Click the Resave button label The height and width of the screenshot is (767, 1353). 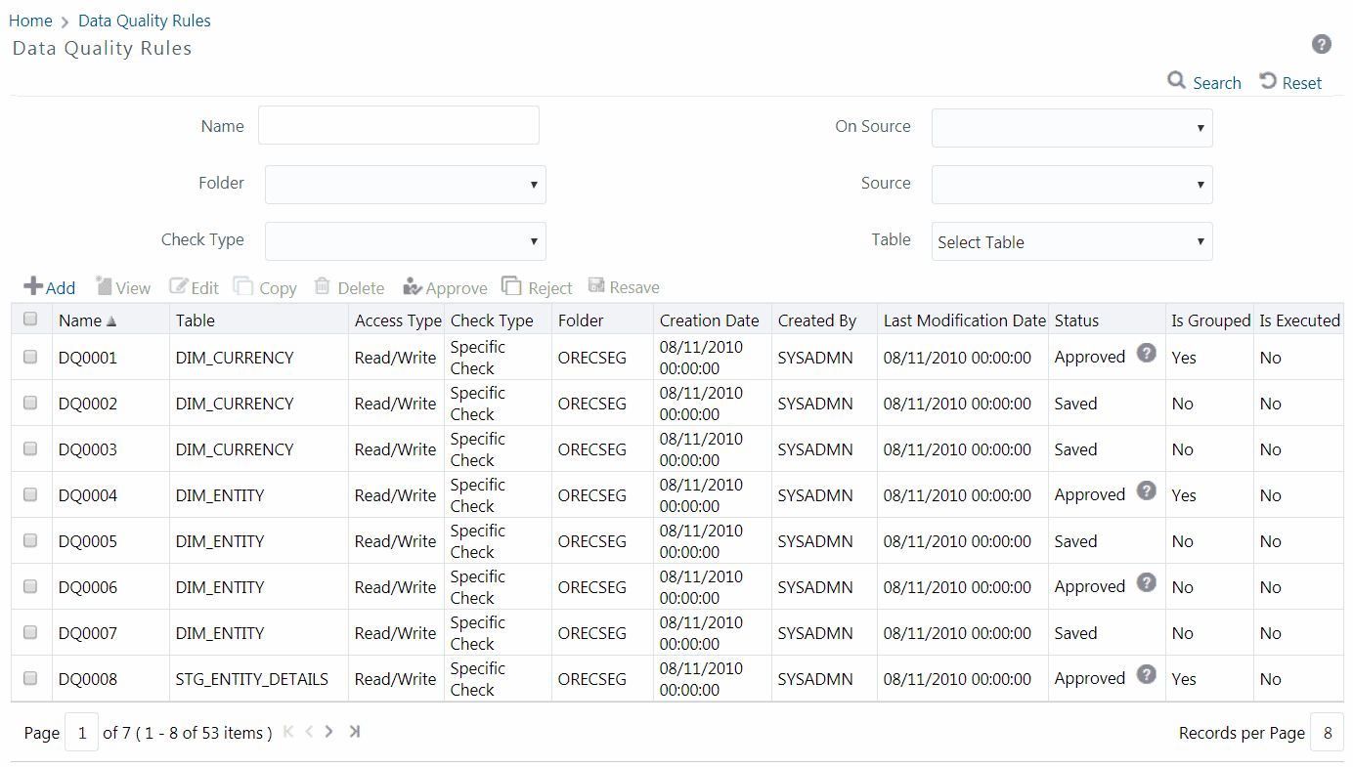tap(634, 287)
